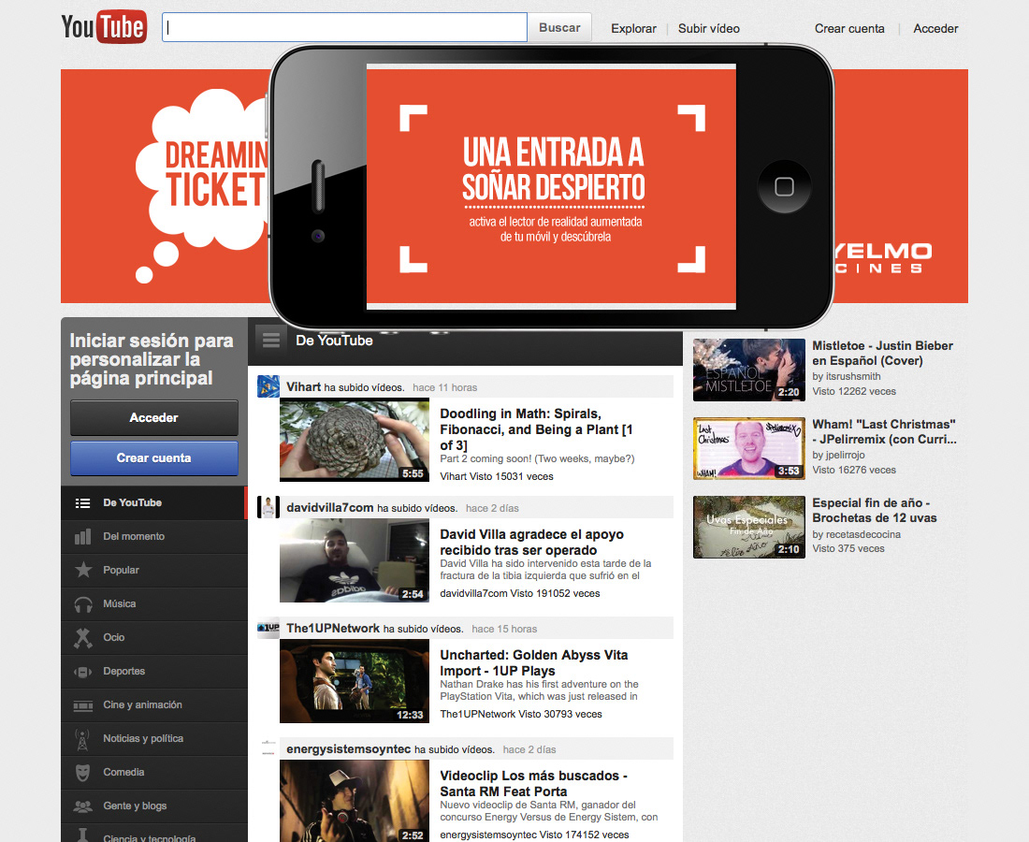Open the Gente y blogs people icon
1029x842 pixels.
click(83, 806)
